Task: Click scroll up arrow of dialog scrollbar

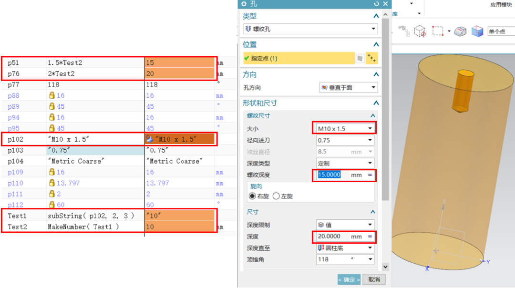Action: 386,15
